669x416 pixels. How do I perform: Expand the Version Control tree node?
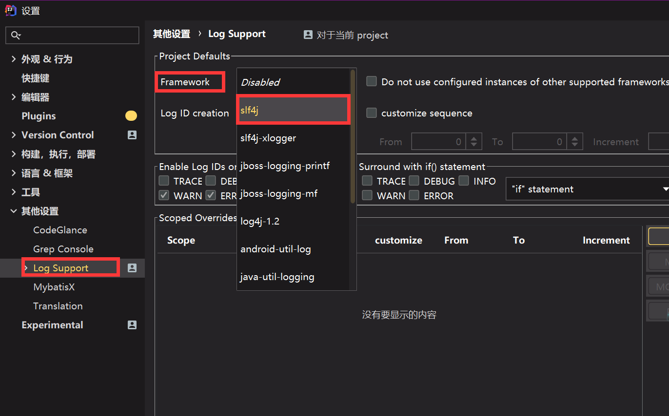(x=14, y=135)
